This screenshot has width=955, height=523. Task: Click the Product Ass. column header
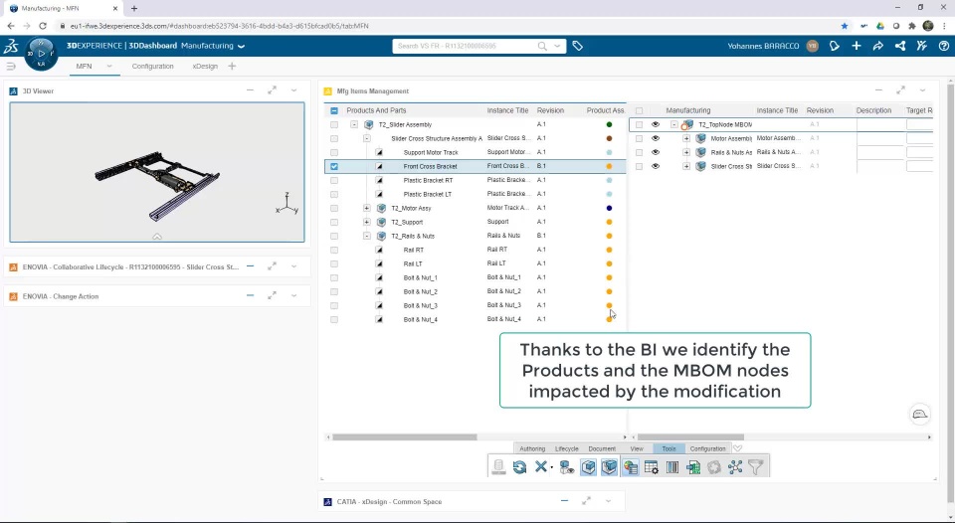point(606,110)
